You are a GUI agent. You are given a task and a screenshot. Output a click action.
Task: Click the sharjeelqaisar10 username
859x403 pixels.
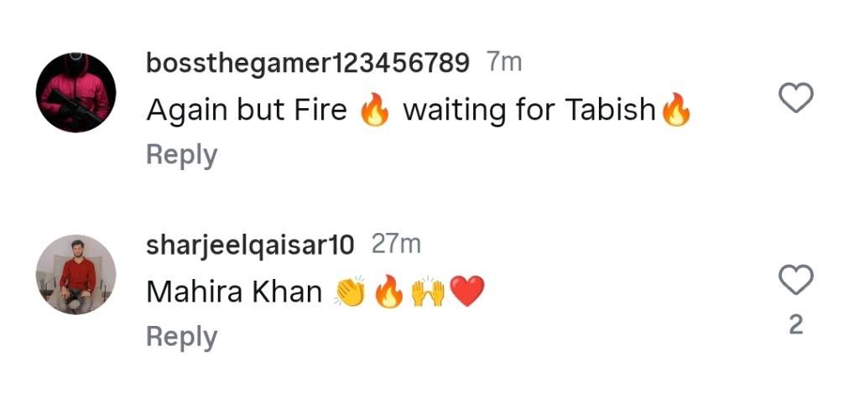click(250, 245)
